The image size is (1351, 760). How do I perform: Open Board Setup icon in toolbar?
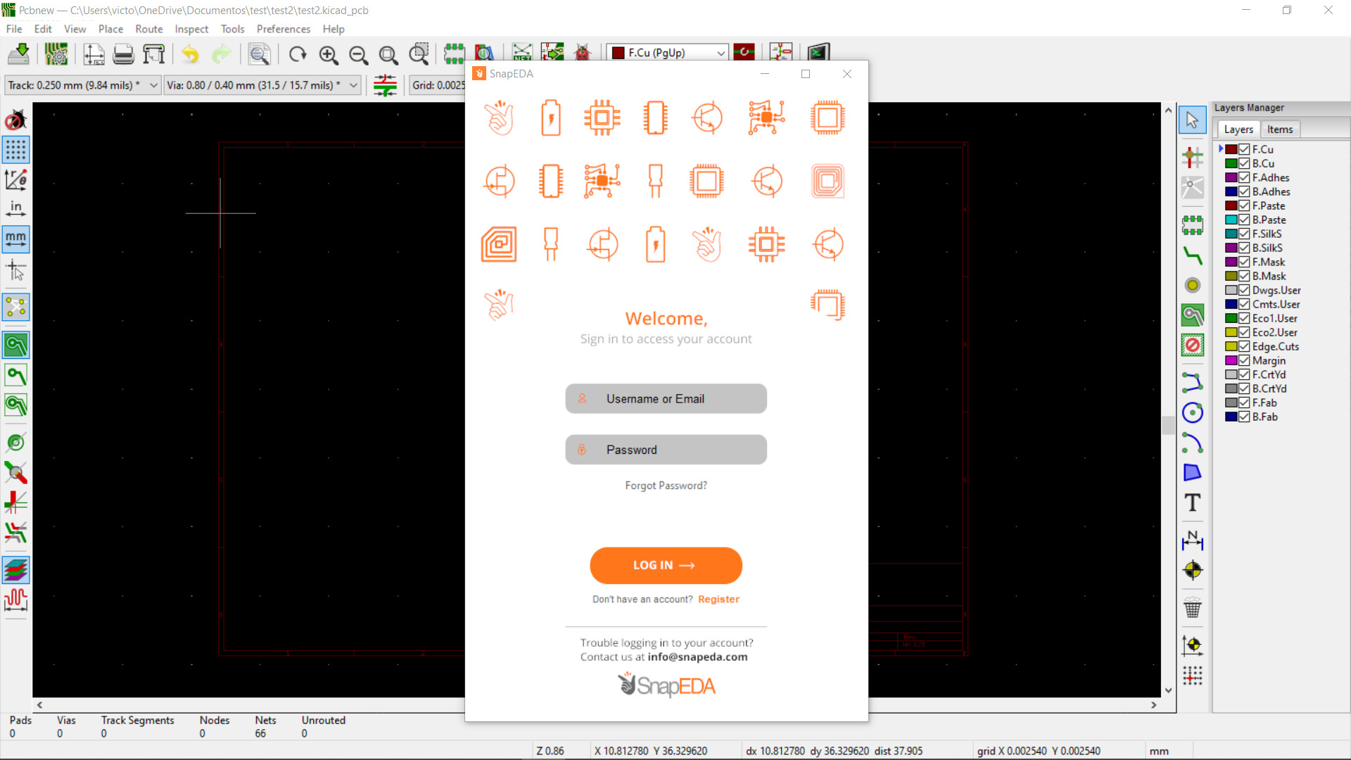tap(56, 53)
